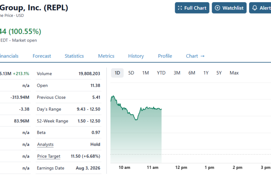This screenshot has width=271, height=177.
Task: Follow the Analysts link
Action: coord(45,145)
